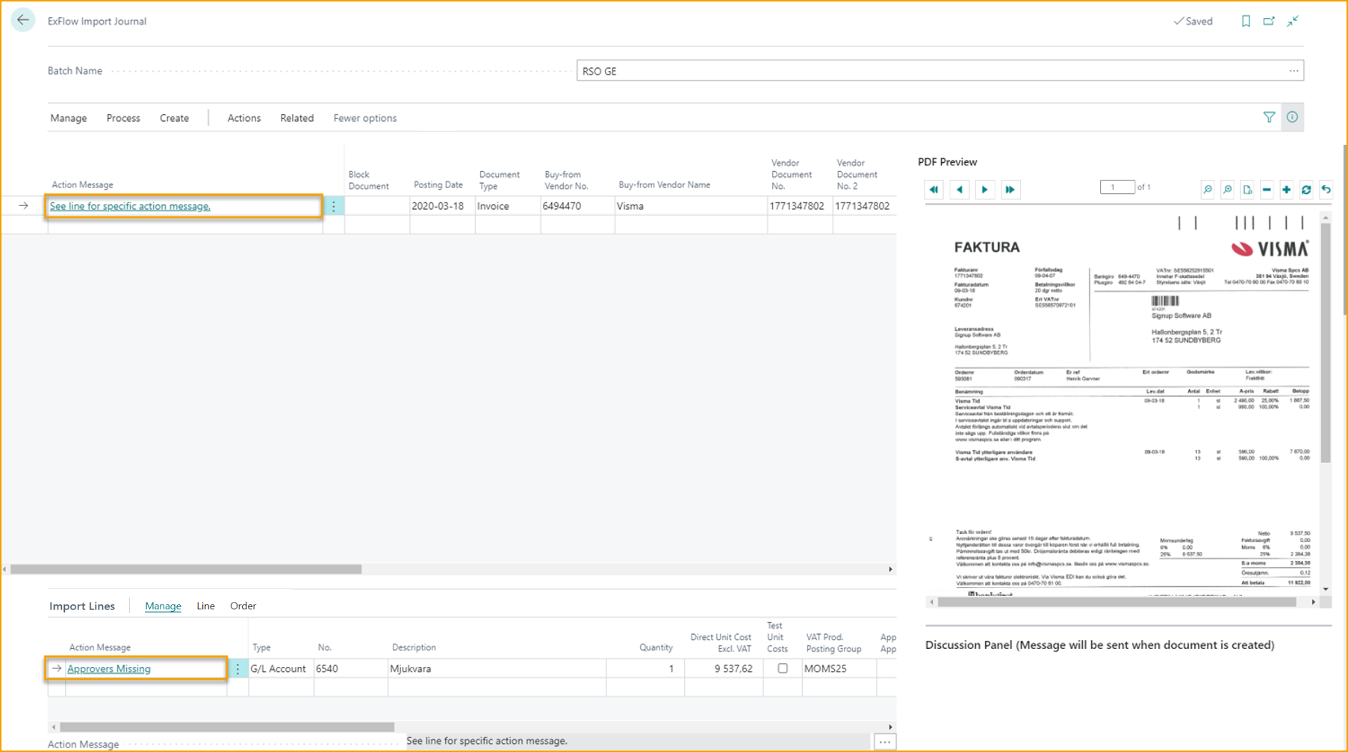Go to previous PDF page
This screenshot has height=752, width=1348.
click(960, 190)
